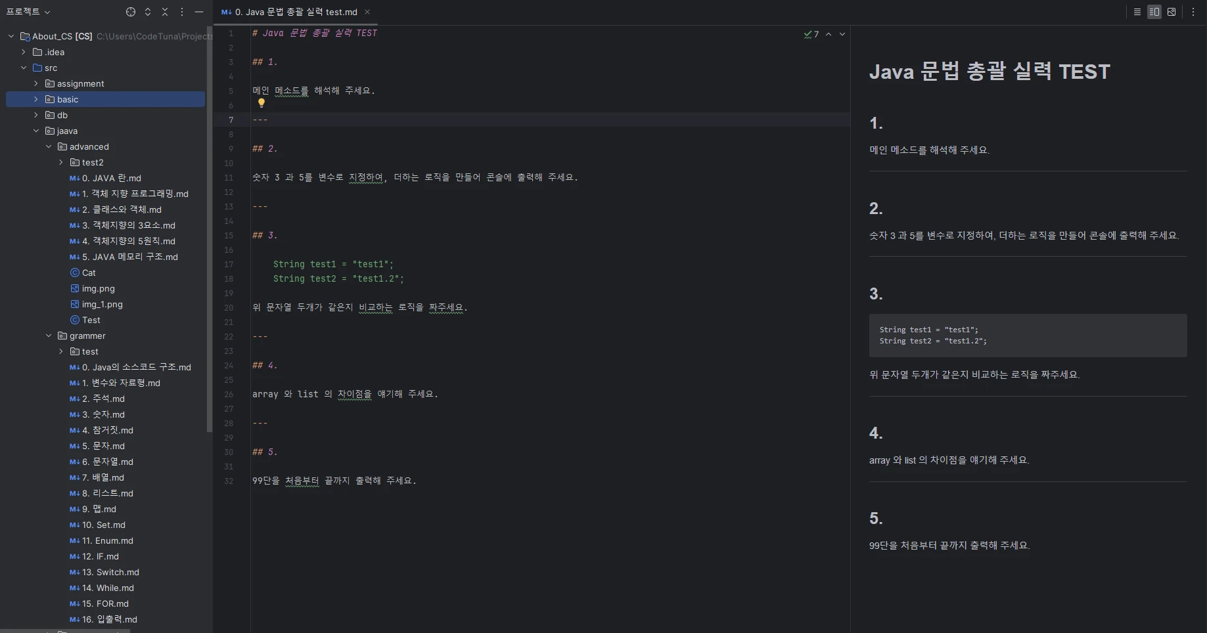Click the Collapse All icon in project panel
1207x633 pixels.
coord(165,12)
